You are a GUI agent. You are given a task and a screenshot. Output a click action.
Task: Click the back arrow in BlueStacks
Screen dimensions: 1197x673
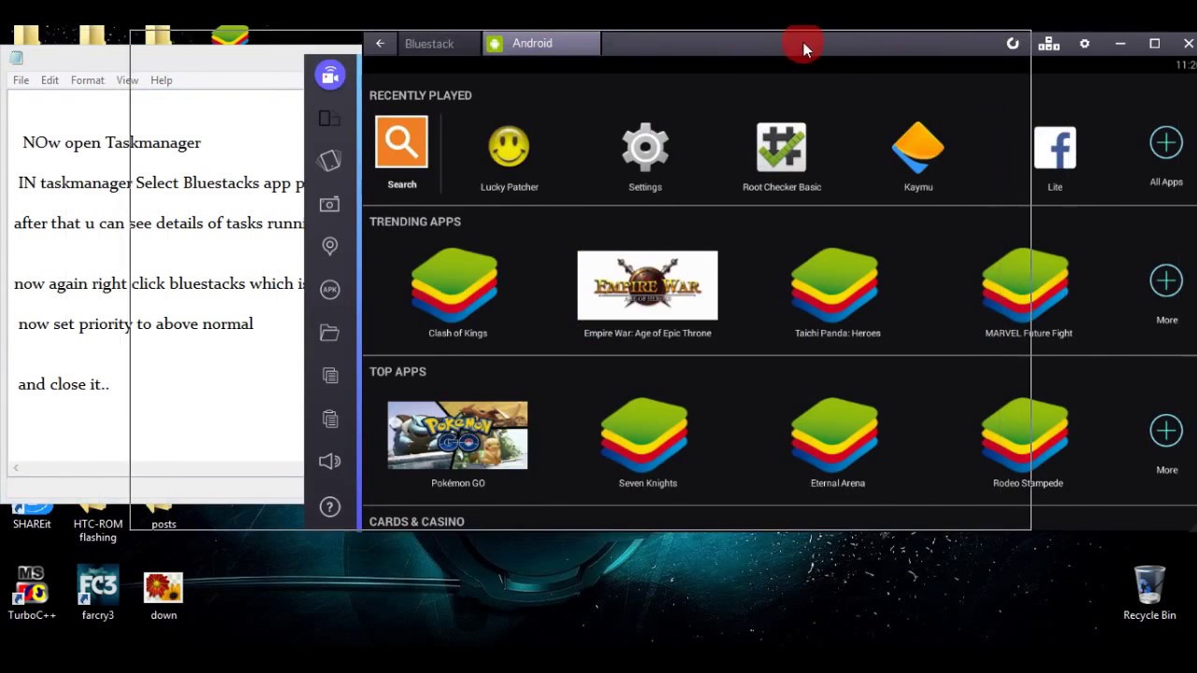point(380,43)
